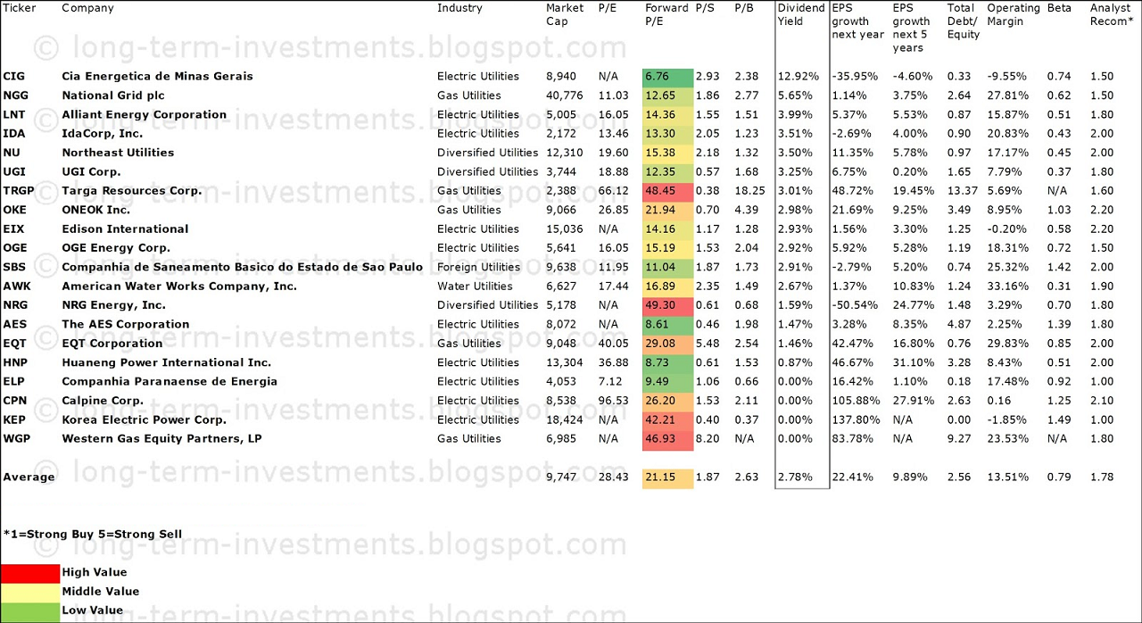Select The AES Corporation name
This screenshot has height=623, width=1142.
[x=126, y=325]
